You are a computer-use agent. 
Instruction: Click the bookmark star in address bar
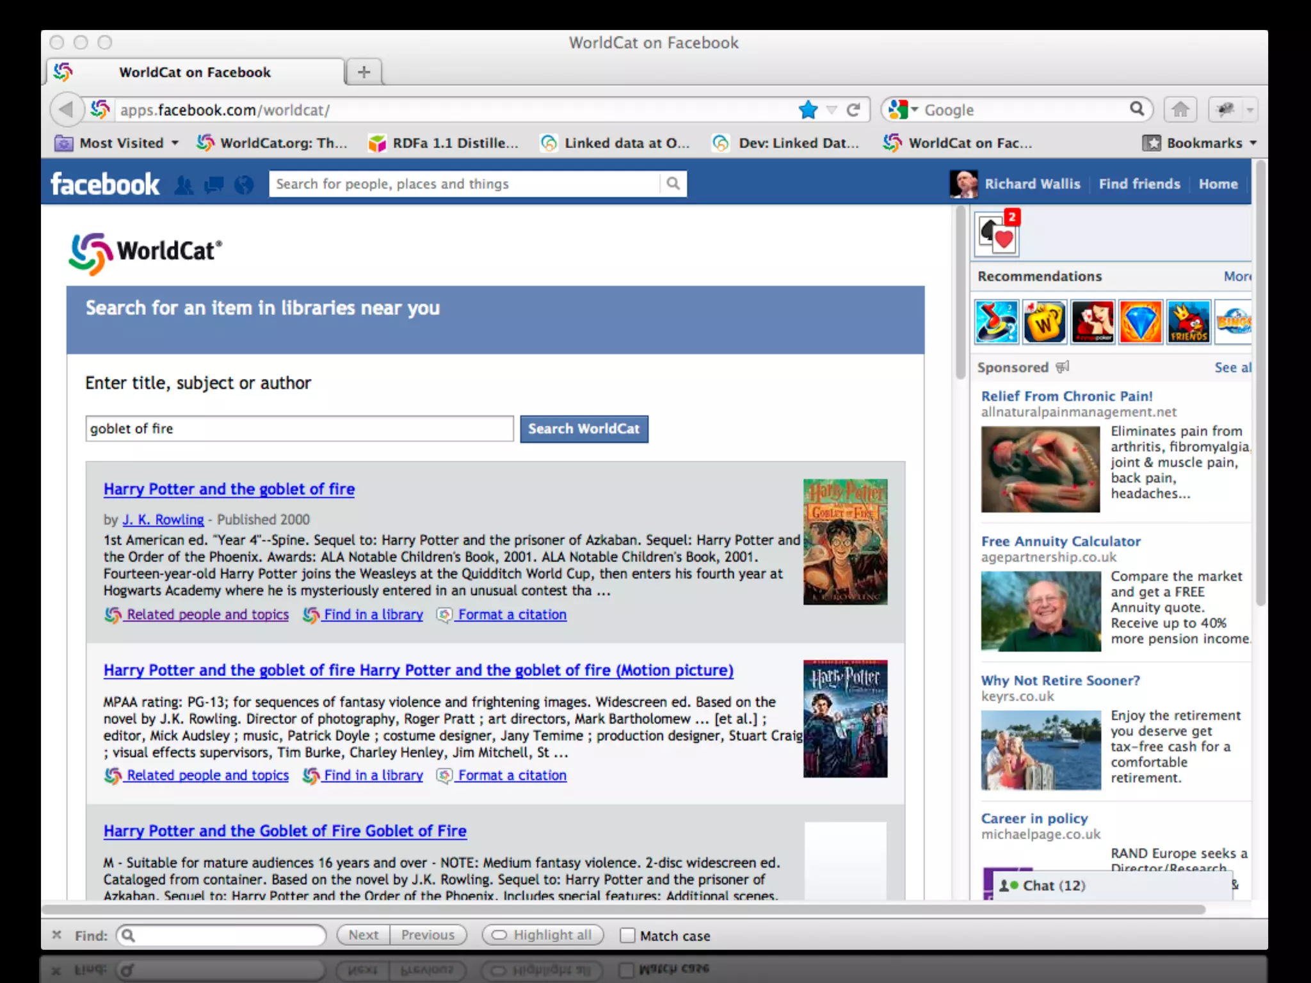(808, 110)
